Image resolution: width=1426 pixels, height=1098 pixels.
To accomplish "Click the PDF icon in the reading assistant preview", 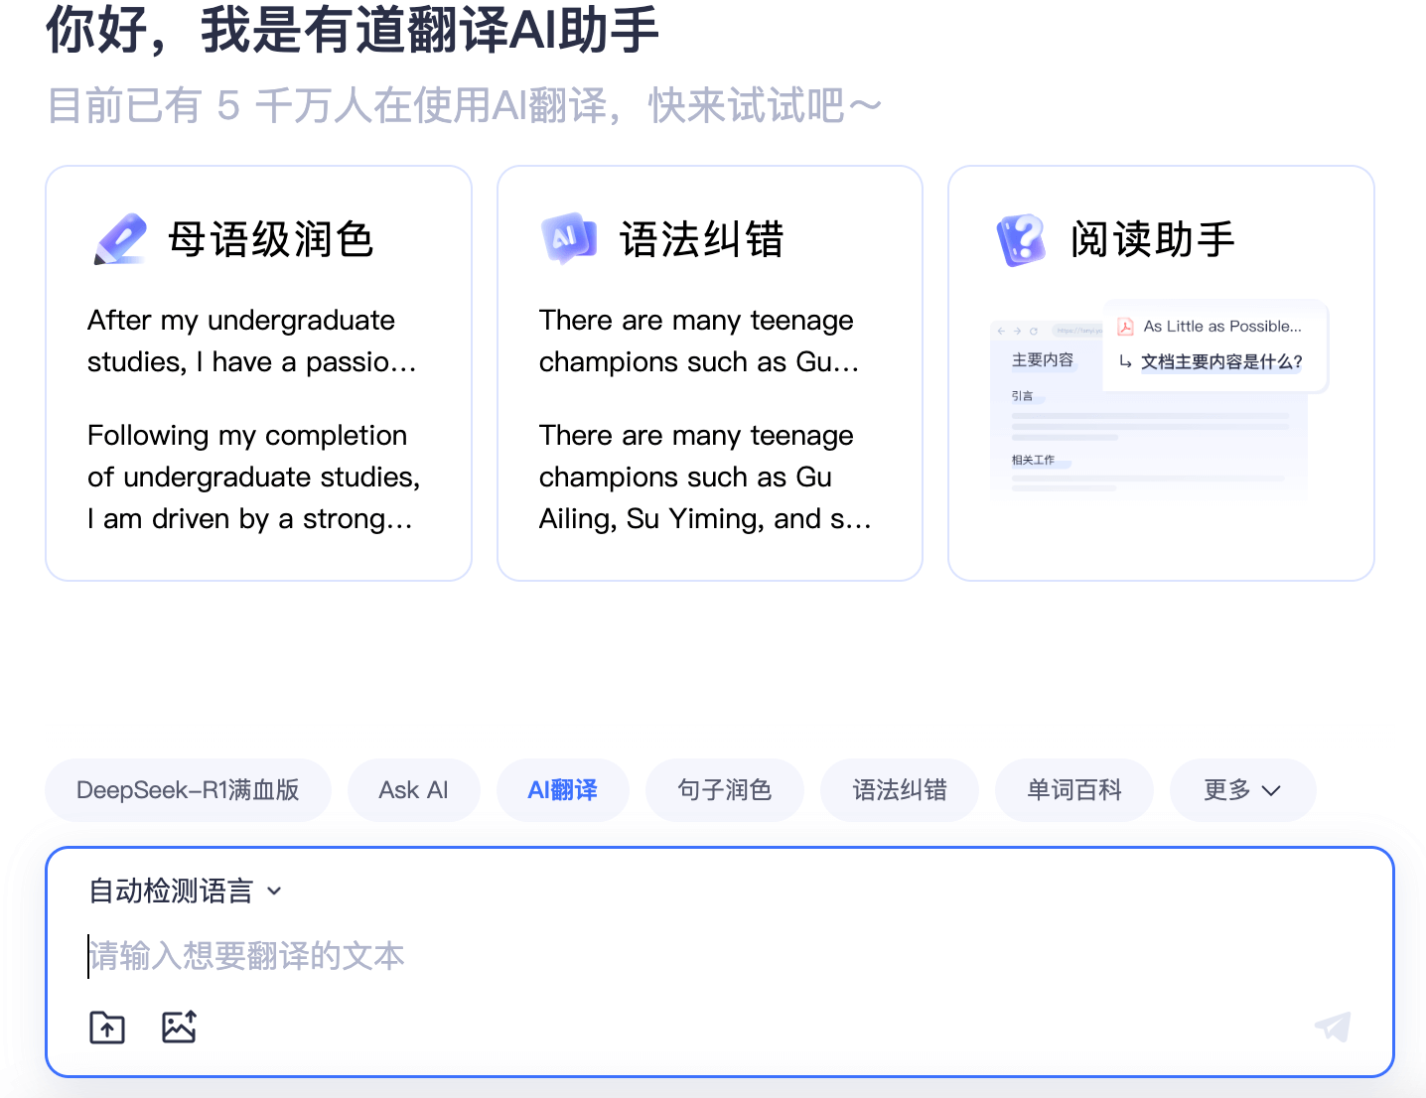I will [x=1126, y=326].
